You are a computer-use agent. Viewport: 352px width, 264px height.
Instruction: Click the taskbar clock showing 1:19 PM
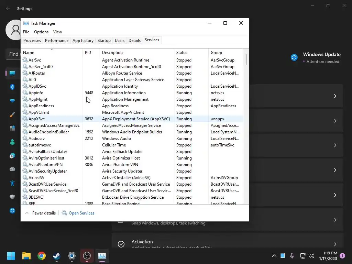click(328, 256)
